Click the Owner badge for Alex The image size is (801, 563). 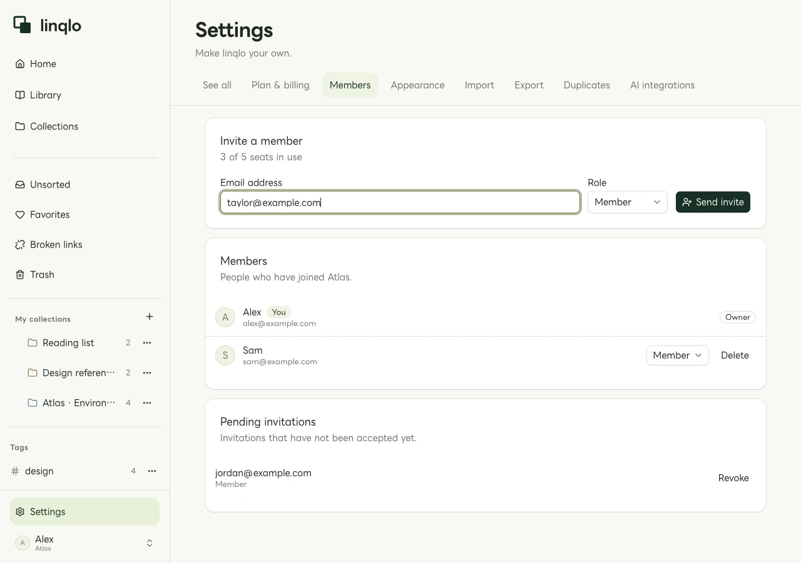click(738, 317)
